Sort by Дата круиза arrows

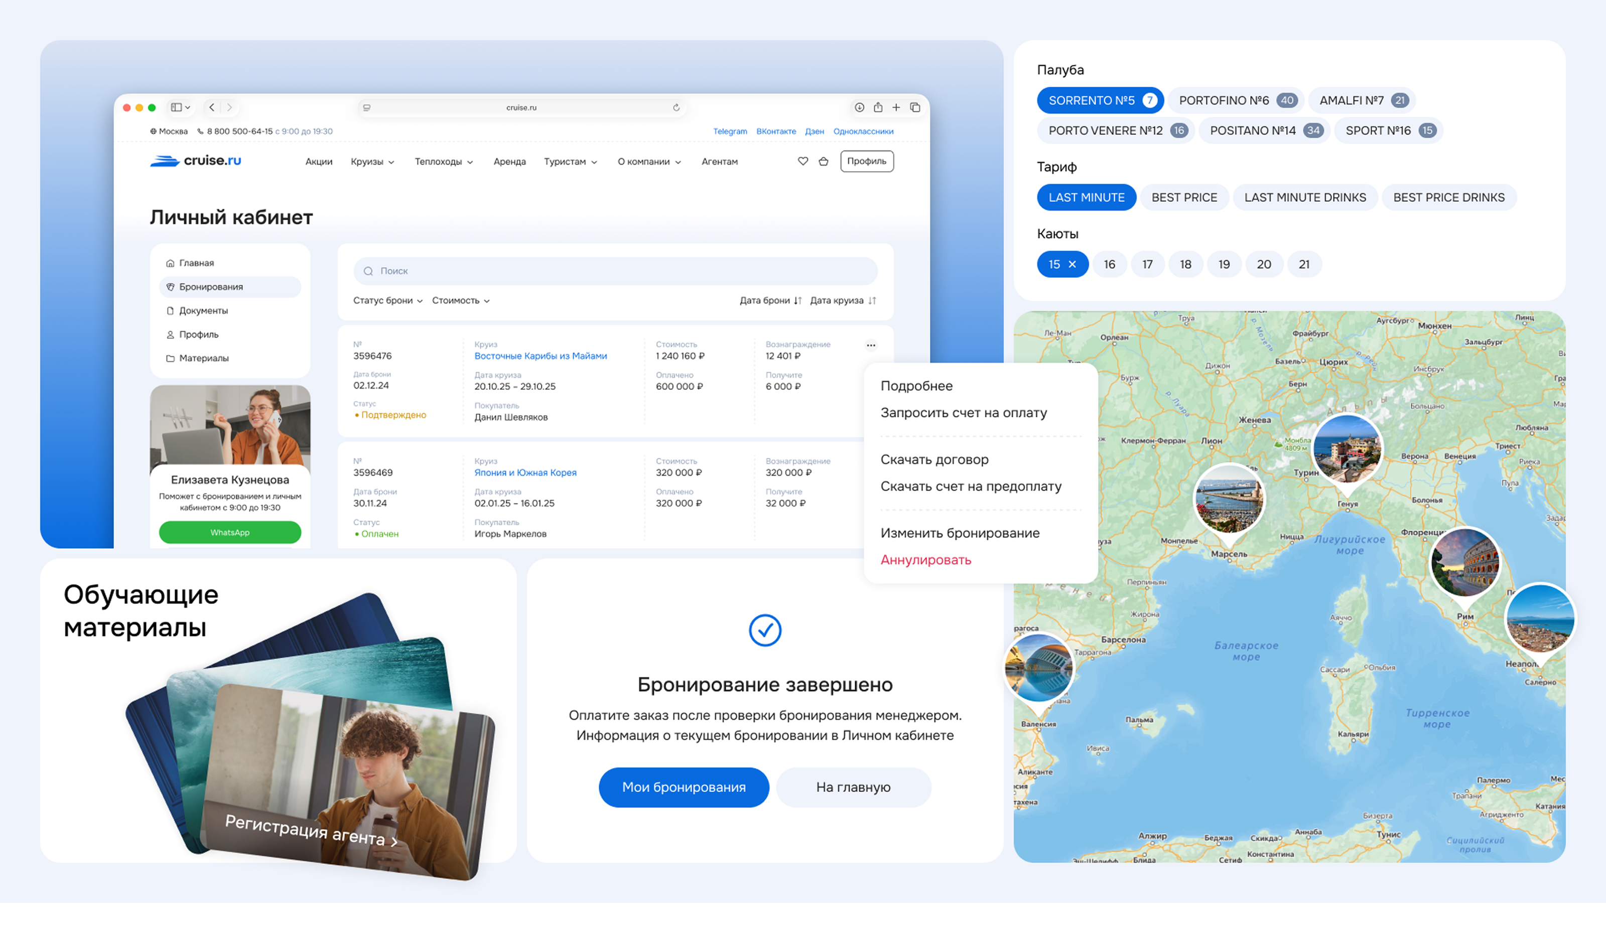pos(872,300)
